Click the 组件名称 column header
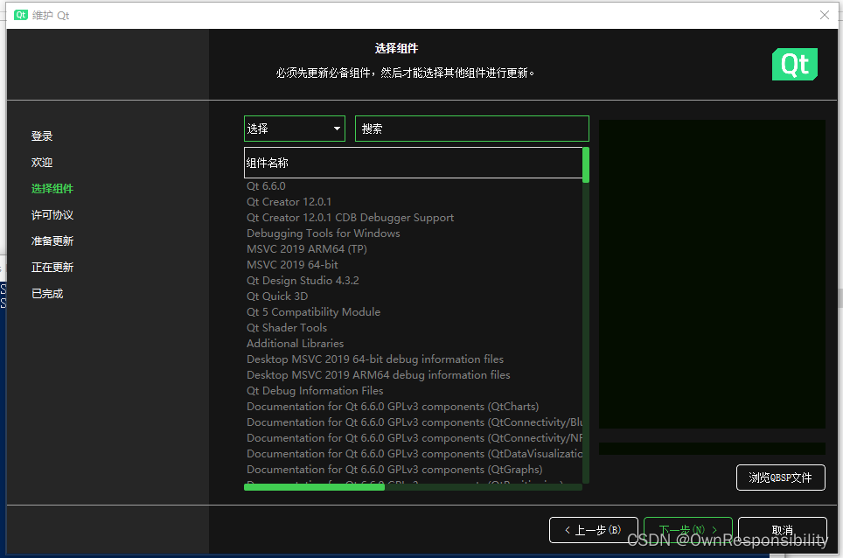843x558 pixels. click(414, 163)
